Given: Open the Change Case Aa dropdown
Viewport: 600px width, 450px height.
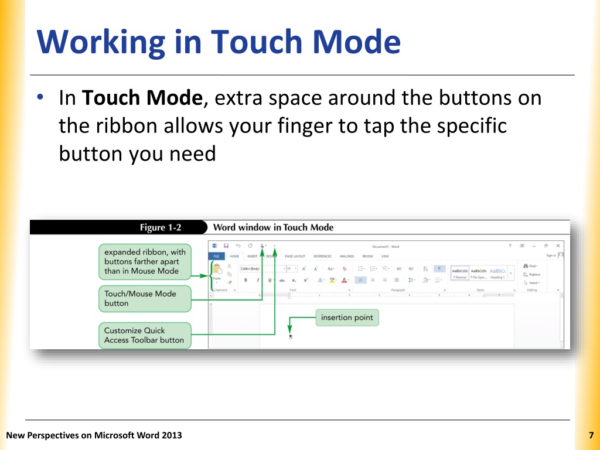Looking at the screenshot, I should click(x=331, y=268).
